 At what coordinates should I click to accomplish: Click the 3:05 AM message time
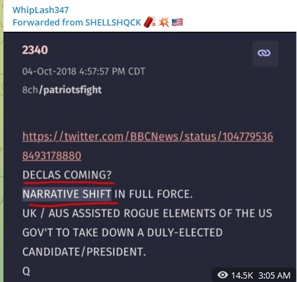pyautogui.click(x=274, y=275)
